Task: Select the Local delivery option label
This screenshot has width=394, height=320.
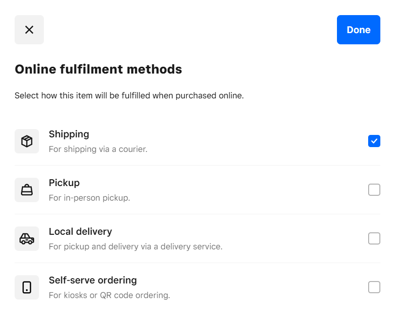Action: point(80,231)
